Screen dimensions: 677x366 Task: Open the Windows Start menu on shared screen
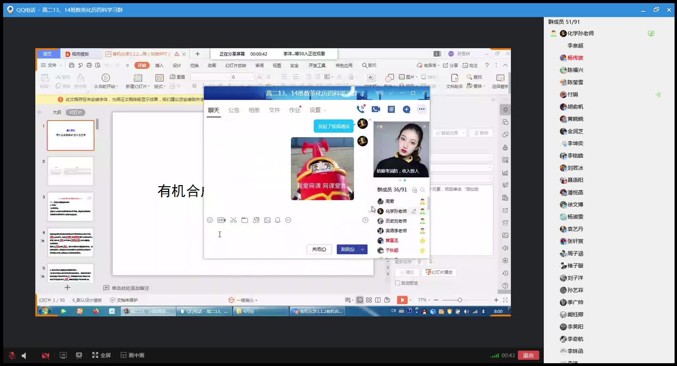(x=44, y=311)
